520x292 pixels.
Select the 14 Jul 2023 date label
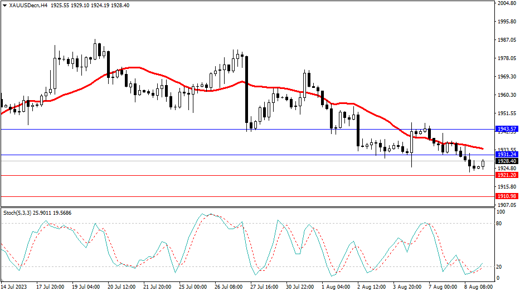pos(15,287)
